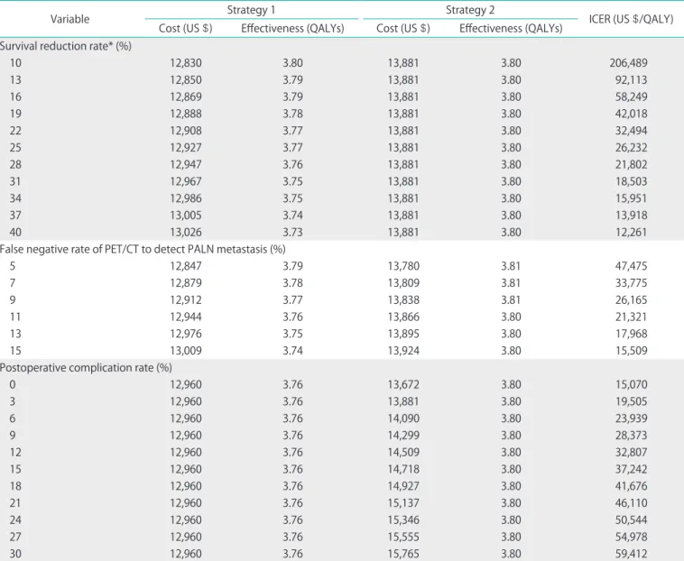Image resolution: width=684 pixels, height=561 pixels.
Task: Select Strategy 1 cost 12,888
Action: [x=186, y=114]
